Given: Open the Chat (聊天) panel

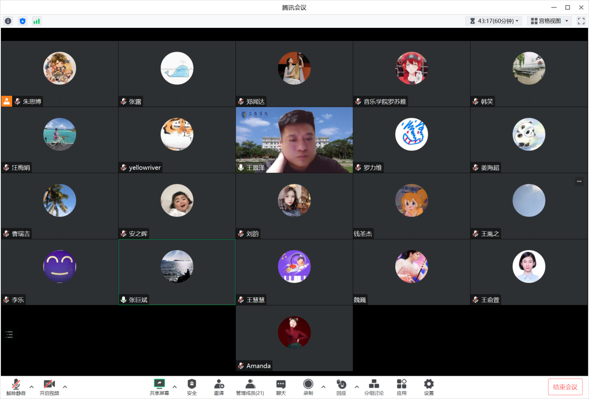Looking at the screenshot, I should coord(281,386).
